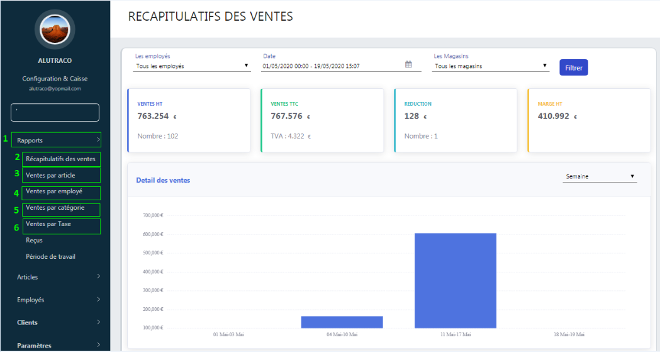
Task: Go to Ventes par article
Action: click(x=50, y=175)
